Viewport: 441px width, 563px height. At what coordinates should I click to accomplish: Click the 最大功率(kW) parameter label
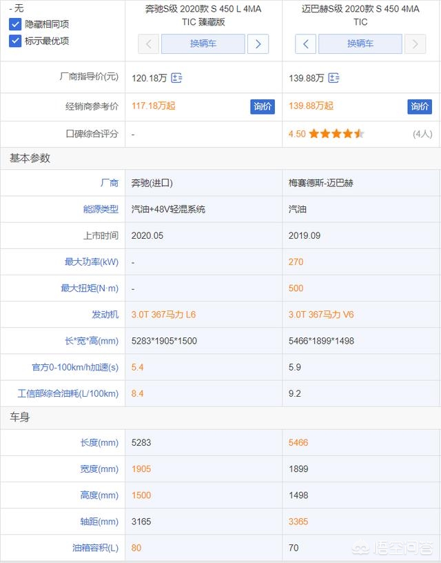(92, 261)
